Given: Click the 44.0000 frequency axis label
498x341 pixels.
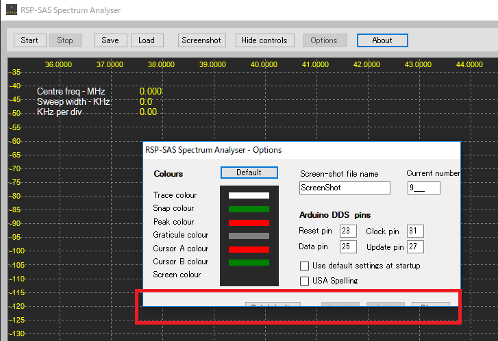Looking at the screenshot, I should coord(469,64).
